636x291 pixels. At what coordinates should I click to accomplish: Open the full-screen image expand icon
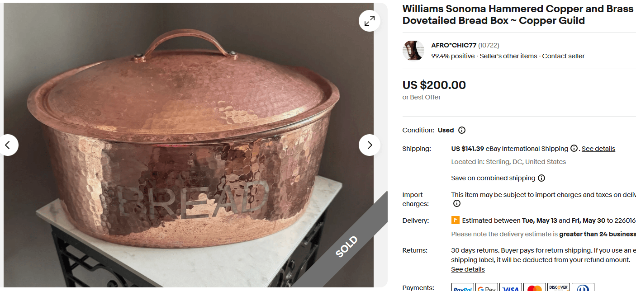pos(370,20)
